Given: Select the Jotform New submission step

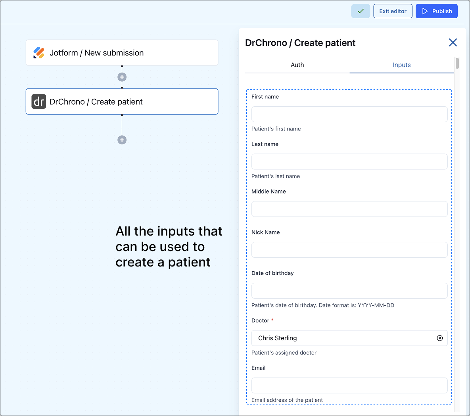Looking at the screenshot, I should 122,53.
